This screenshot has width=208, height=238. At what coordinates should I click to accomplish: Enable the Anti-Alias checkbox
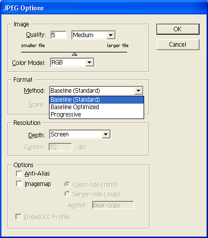click(19, 174)
